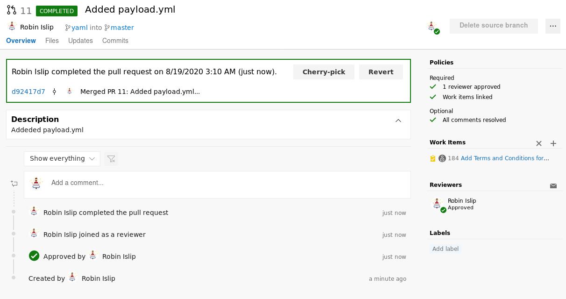
Task: Remove work item with X icon
Action: [x=539, y=143]
